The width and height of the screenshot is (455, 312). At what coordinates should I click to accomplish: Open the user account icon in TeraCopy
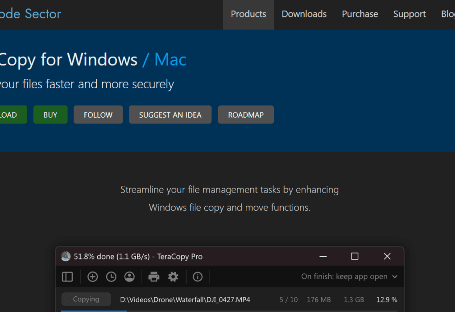coord(129,277)
